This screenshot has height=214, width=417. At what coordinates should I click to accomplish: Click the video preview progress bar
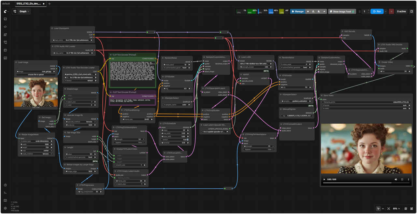click(366, 183)
